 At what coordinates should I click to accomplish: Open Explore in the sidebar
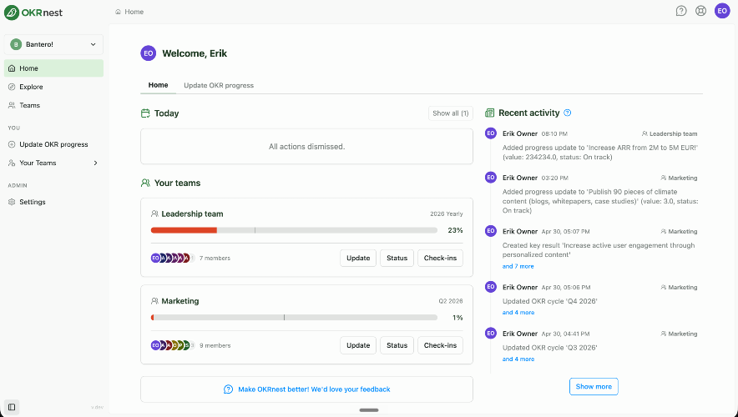53,87
